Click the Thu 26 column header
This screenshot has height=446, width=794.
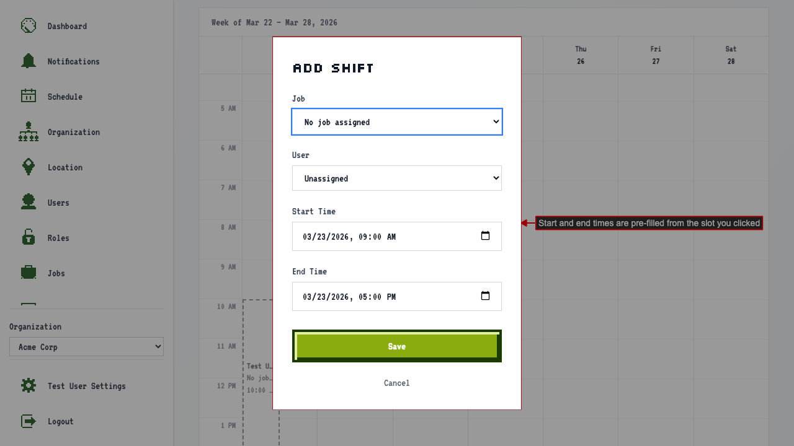(x=581, y=55)
